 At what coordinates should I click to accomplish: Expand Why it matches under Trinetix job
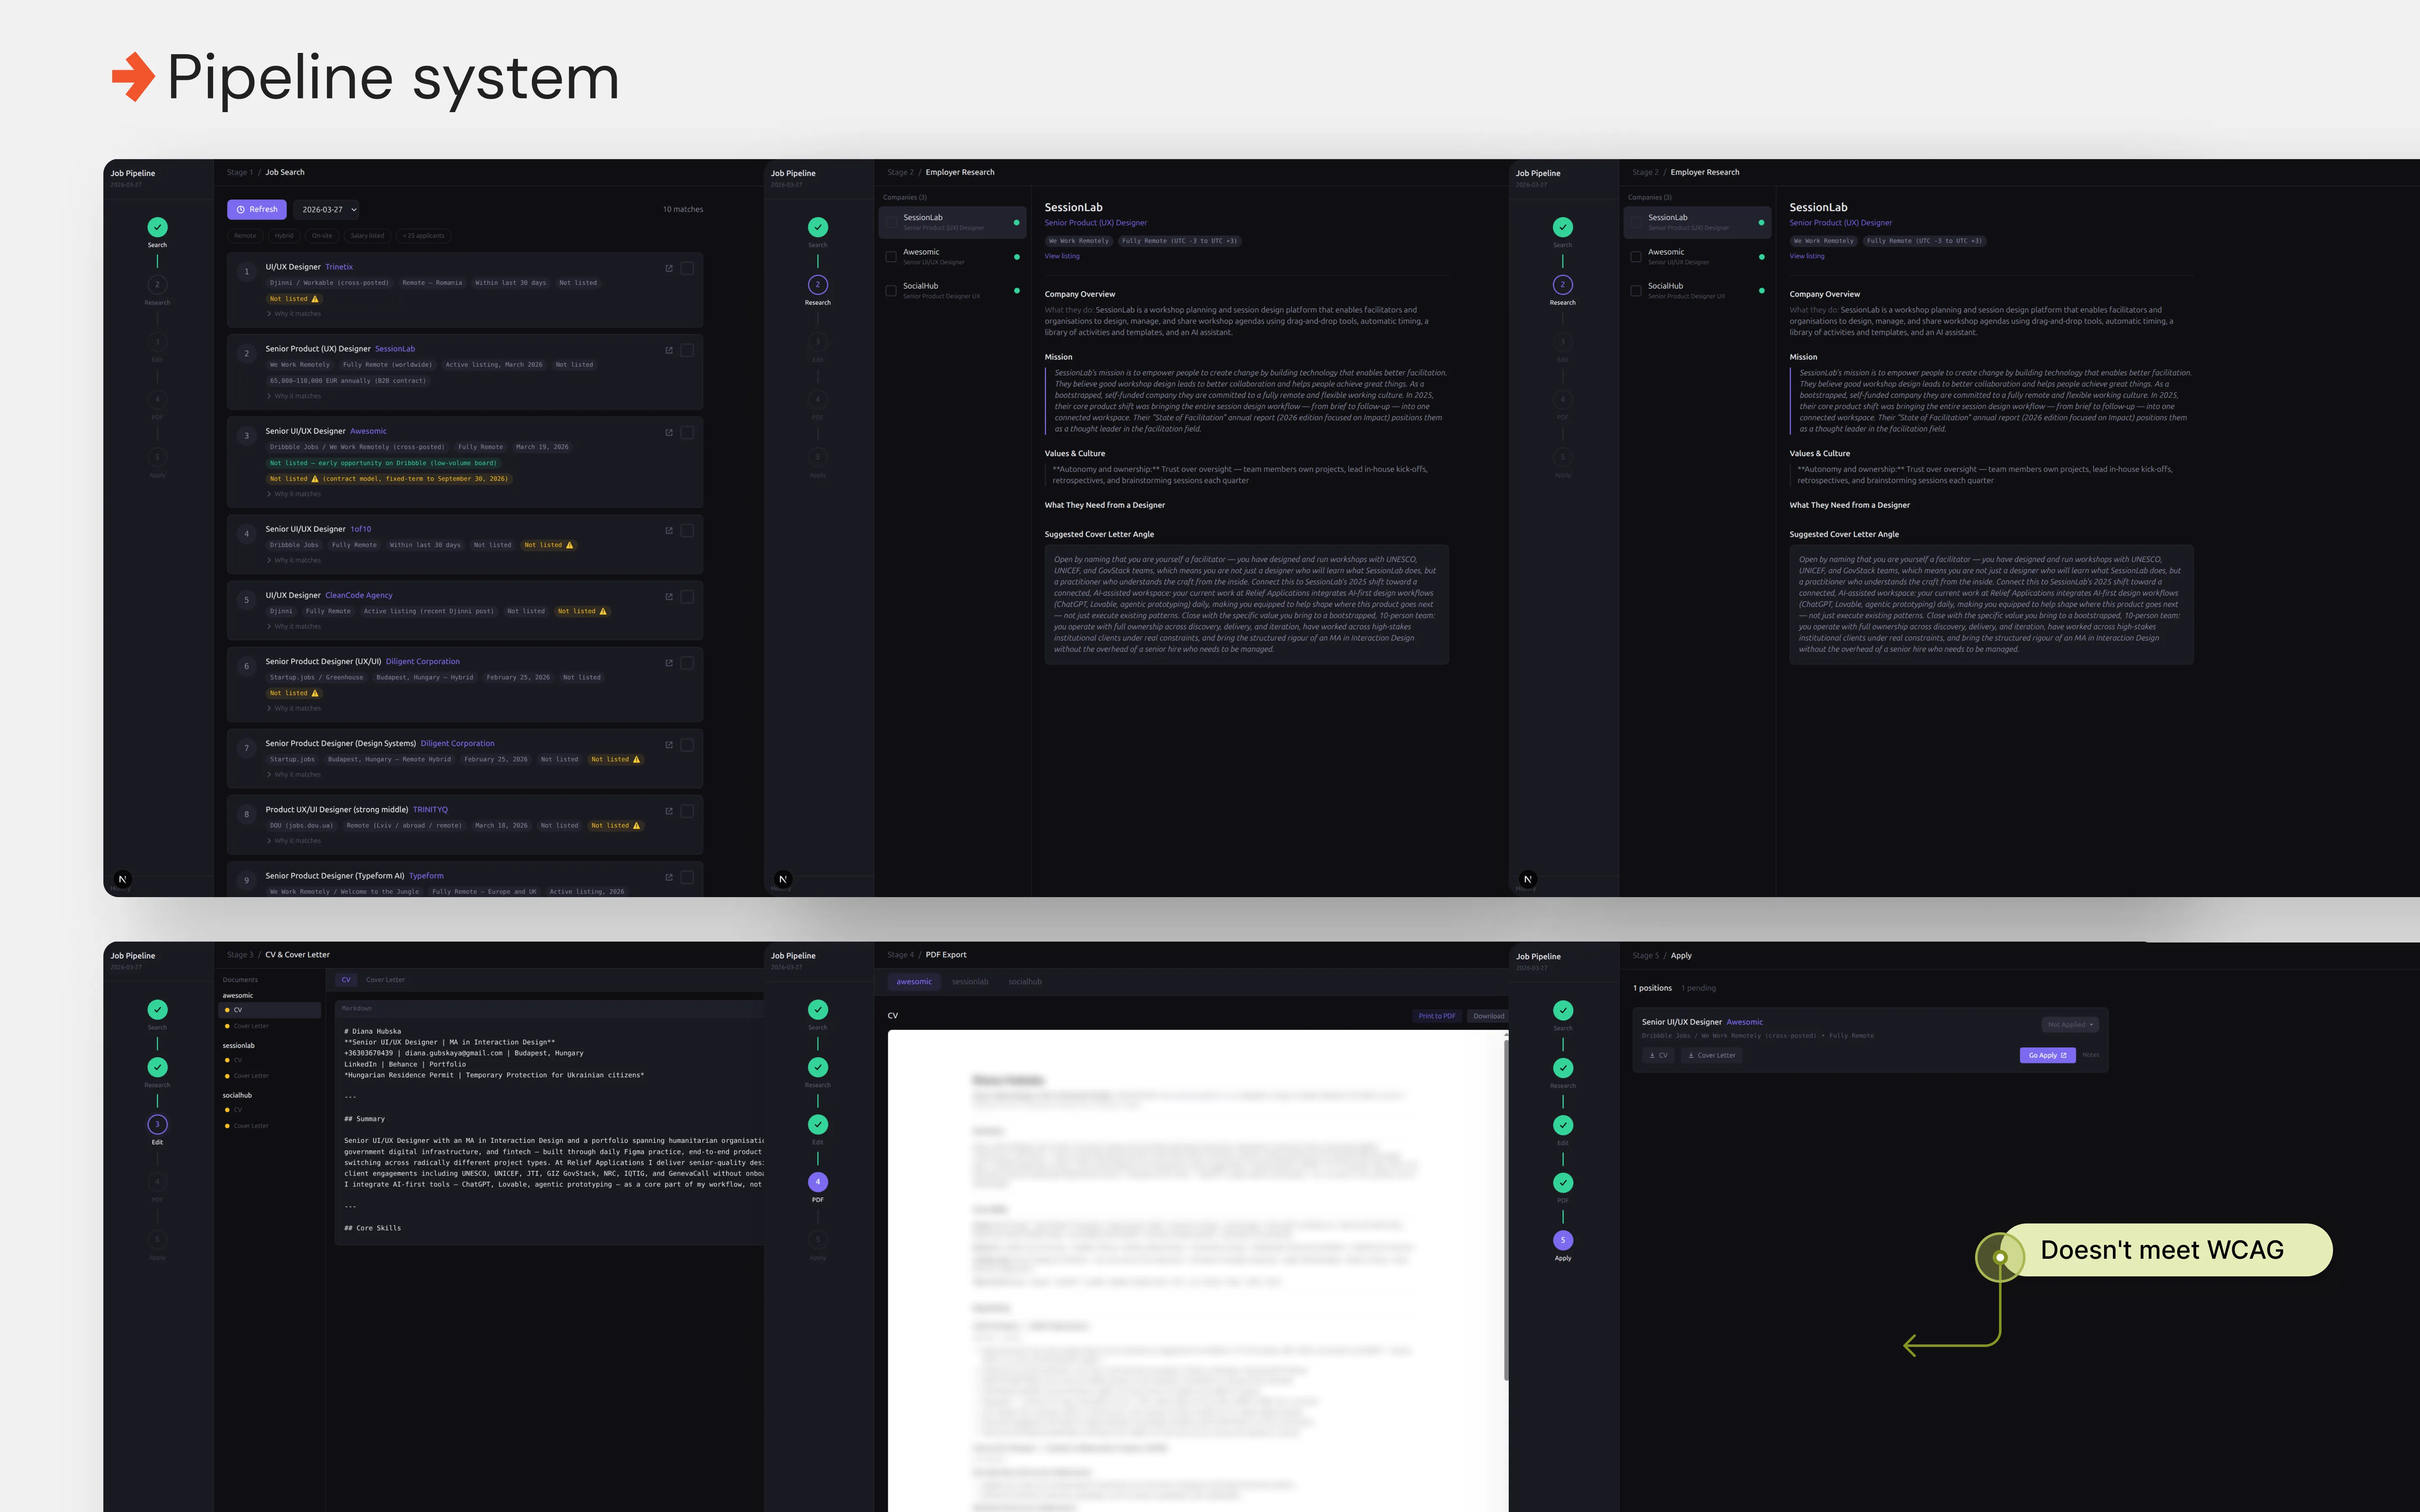coord(294,314)
